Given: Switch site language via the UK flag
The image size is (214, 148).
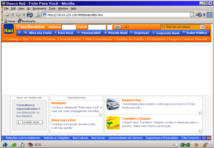Looking at the screenshot, I should (x=204, y=138).
